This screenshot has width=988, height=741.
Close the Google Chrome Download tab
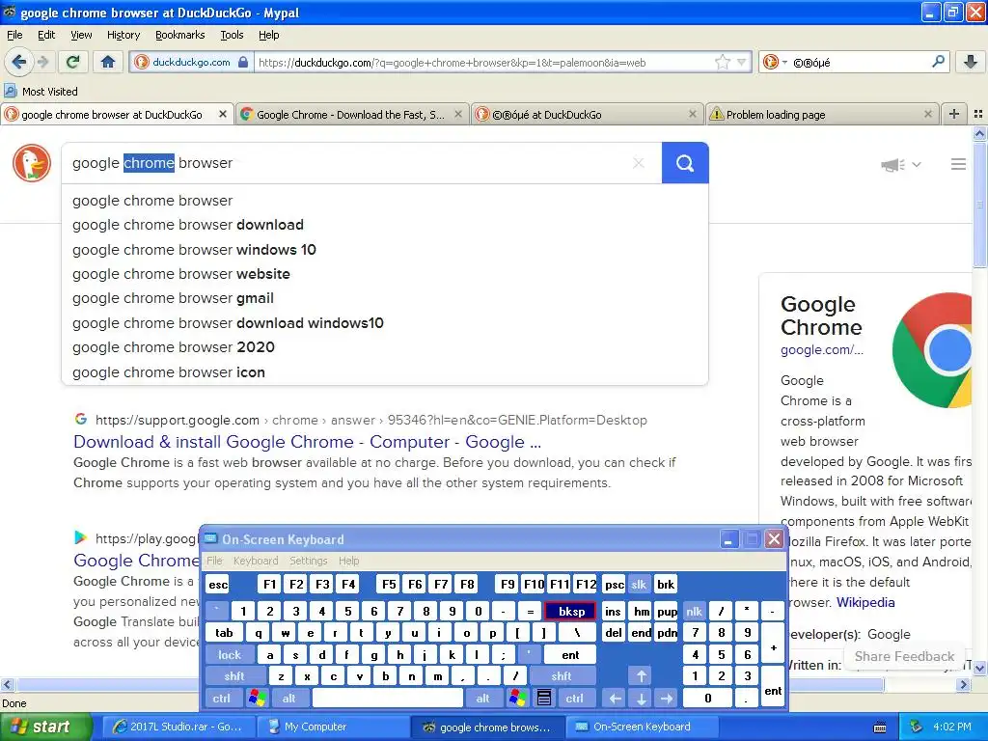458,114
